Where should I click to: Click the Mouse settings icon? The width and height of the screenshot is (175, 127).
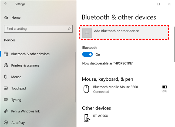6,77
